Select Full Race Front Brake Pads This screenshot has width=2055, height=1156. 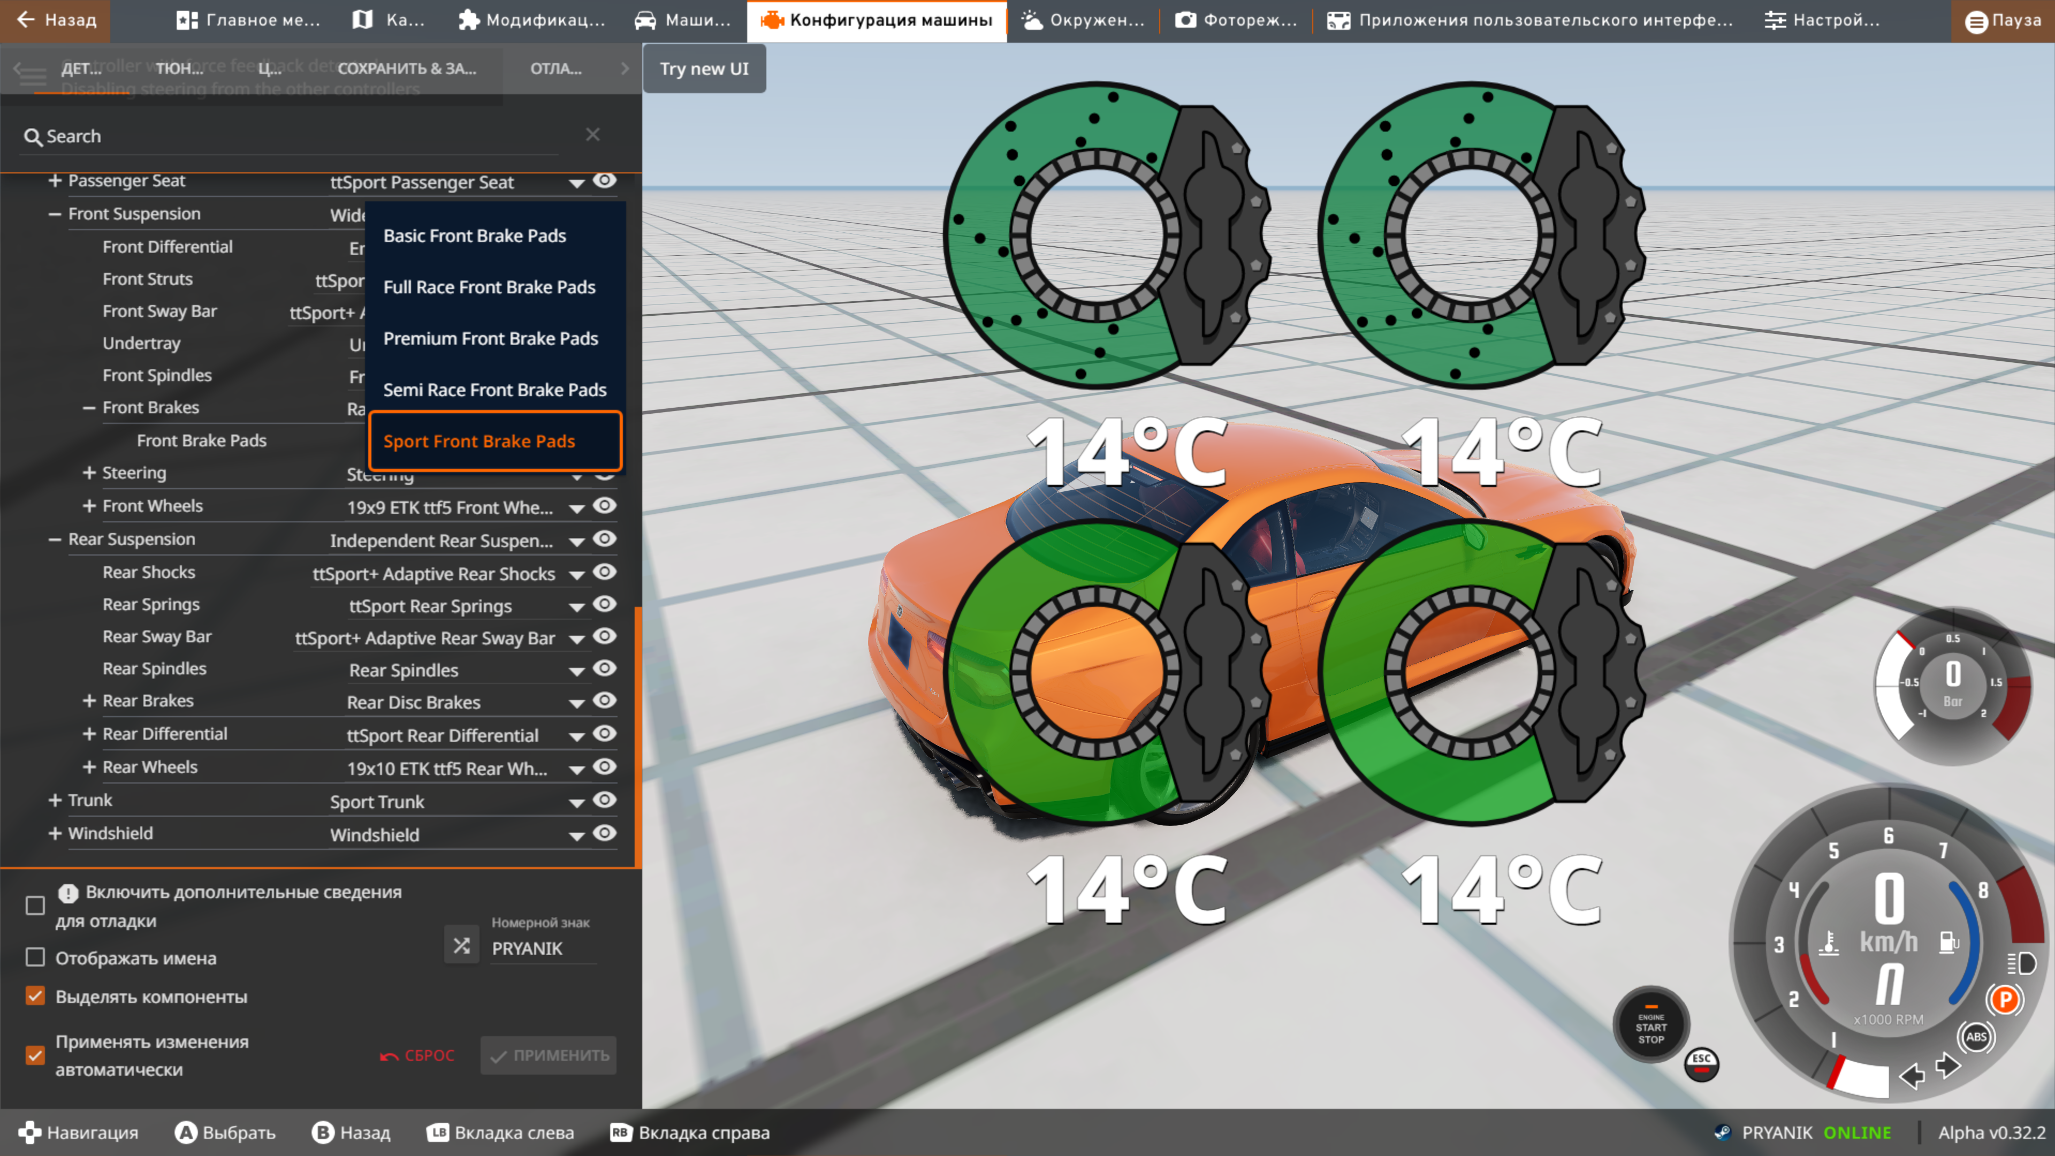(489, 287)
